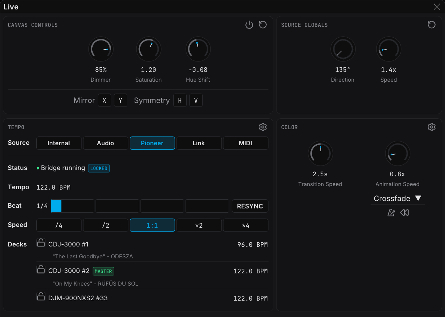This screenshot has height=317, width=445.
Task: Click the Bridge running status text
Action: click(63, 168)
